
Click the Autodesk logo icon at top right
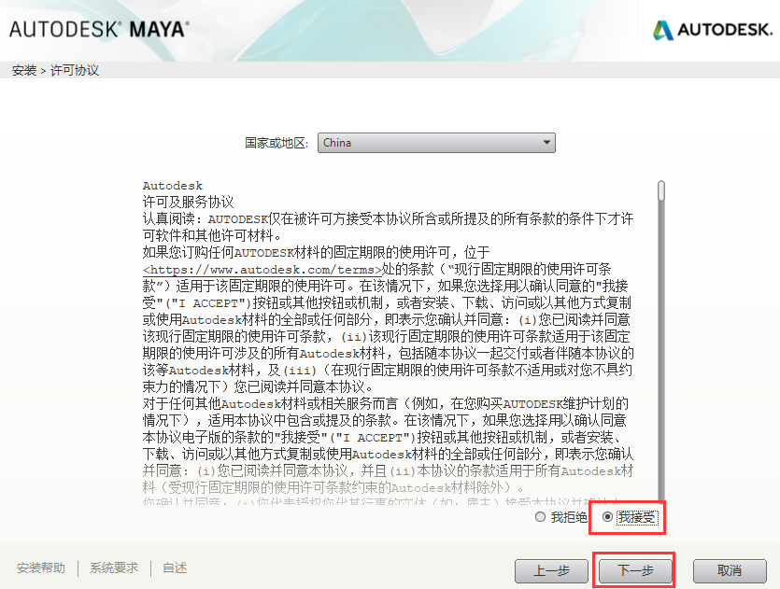[662, 30]
